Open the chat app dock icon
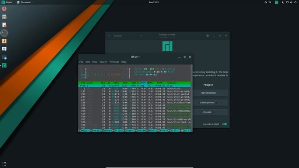299x168 pixels. (x=4, y=49)
